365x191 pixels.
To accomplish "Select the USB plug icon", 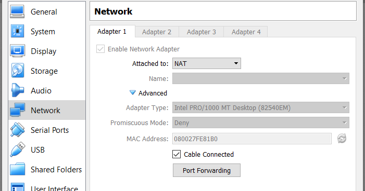I will pyautogui.click(x=17, y=149).
